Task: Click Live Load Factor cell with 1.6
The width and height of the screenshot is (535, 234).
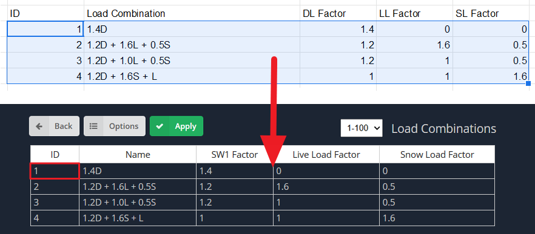Action: point(326,187)
